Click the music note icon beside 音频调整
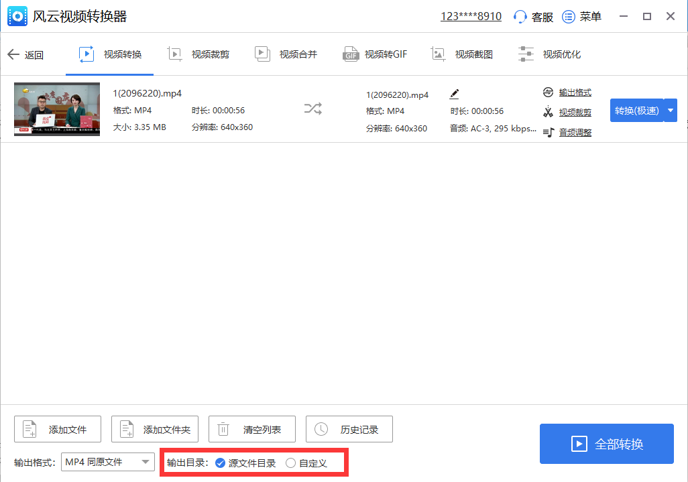Viewport: 688px width, 482px height. point(549,132)
